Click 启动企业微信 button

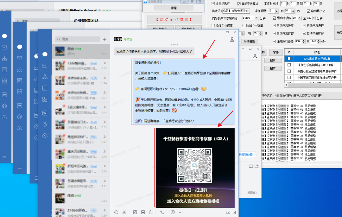click(174, 19)
